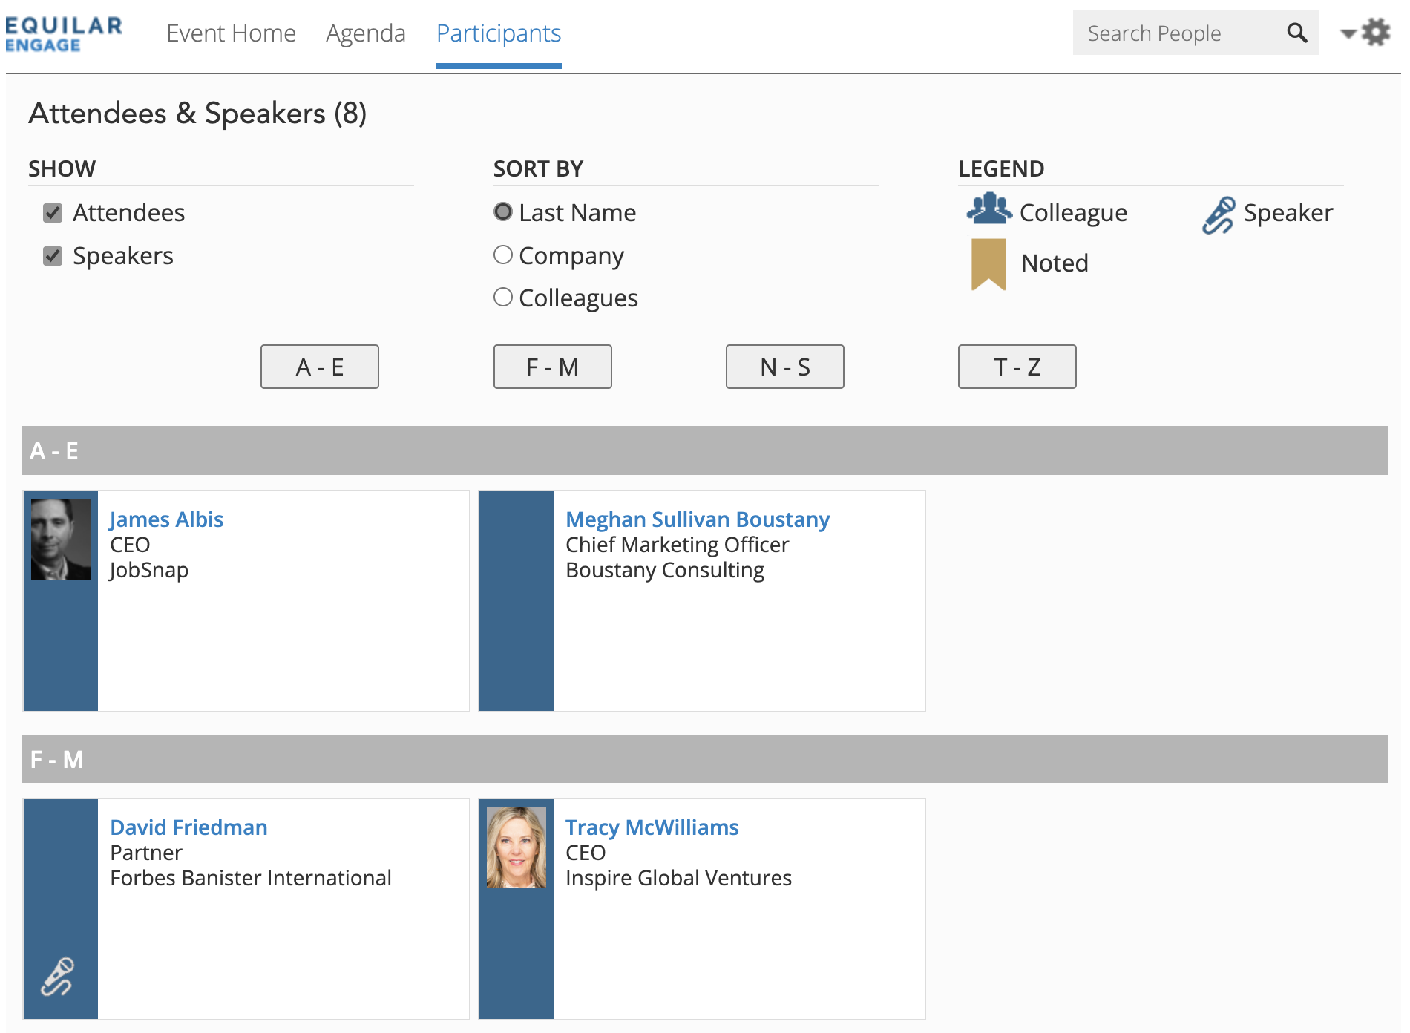Open Tracy McWilliams profile link
This screenshot has height=1033, width=1410.
point(652,827)
